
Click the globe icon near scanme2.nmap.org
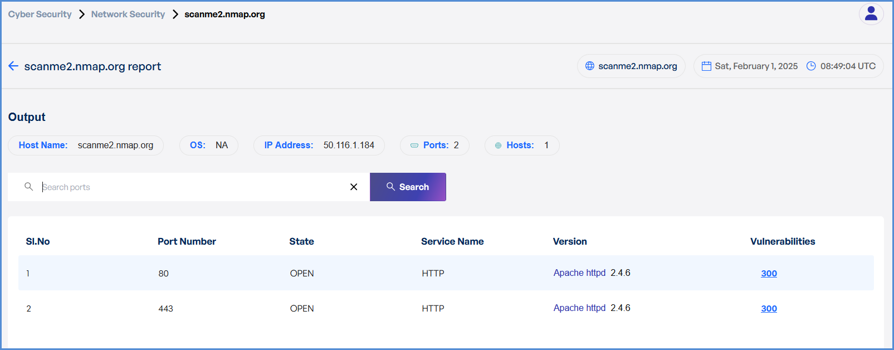[590, 66]
